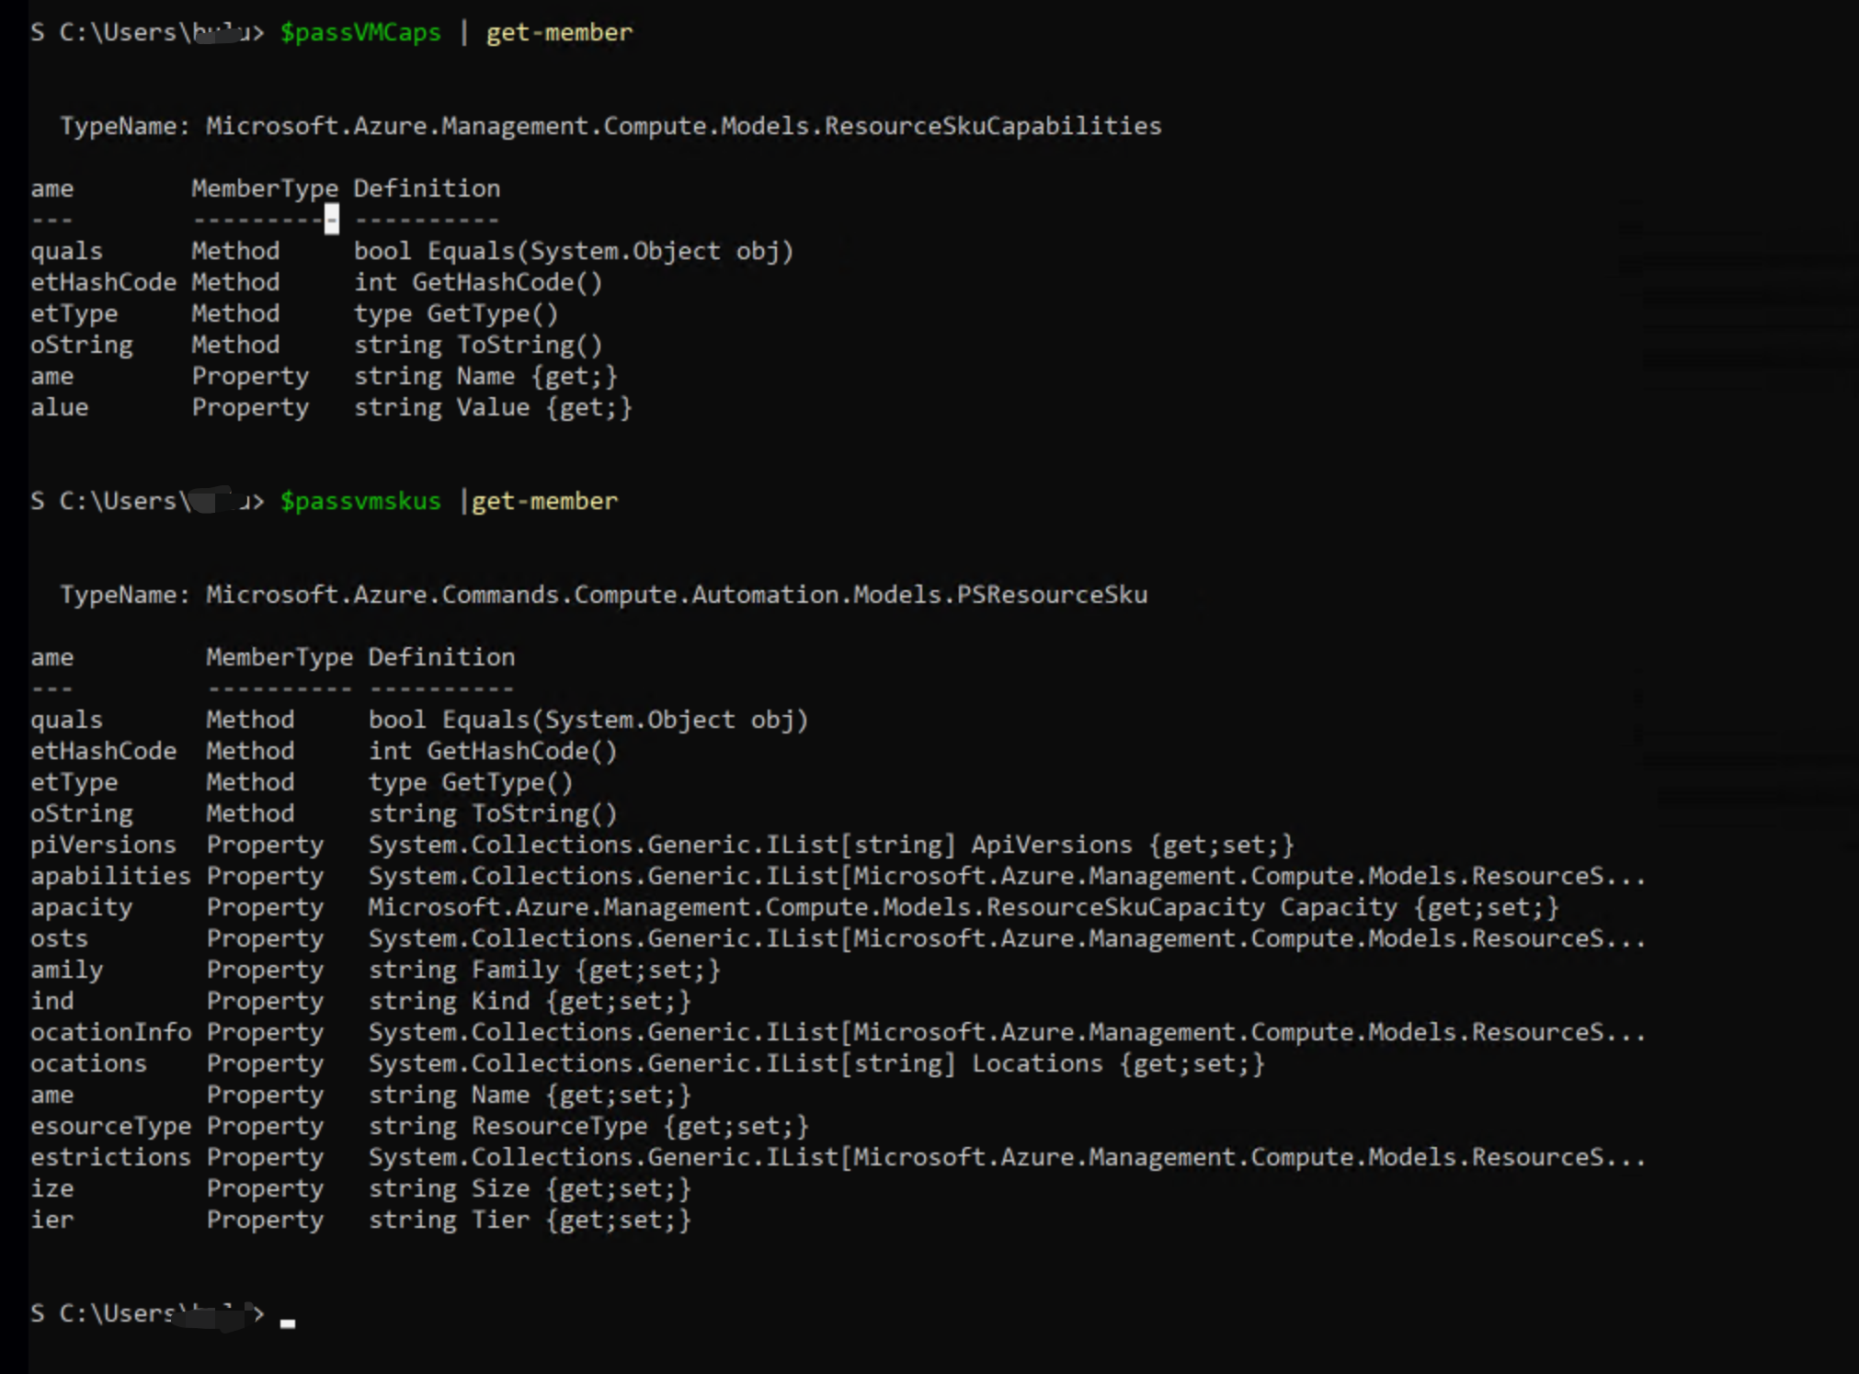
Task: Click the string Kind {get;set;} definition
Action: click(x=530, y=1001)
